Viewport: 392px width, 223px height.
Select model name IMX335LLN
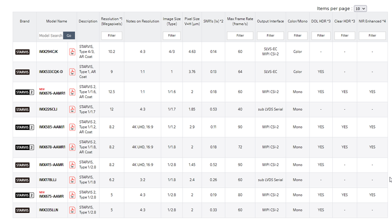49,210
